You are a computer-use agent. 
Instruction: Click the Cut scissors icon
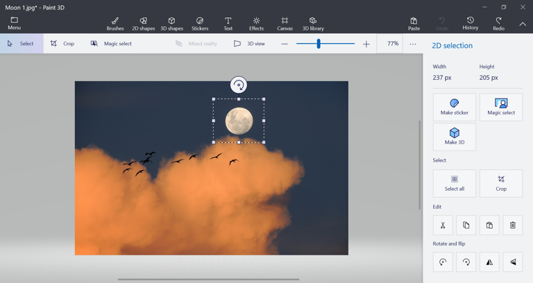(x=443, y=225)
